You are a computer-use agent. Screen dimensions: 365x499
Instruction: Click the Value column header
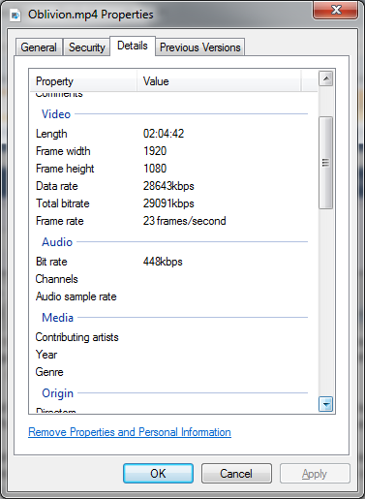(219, 81)
